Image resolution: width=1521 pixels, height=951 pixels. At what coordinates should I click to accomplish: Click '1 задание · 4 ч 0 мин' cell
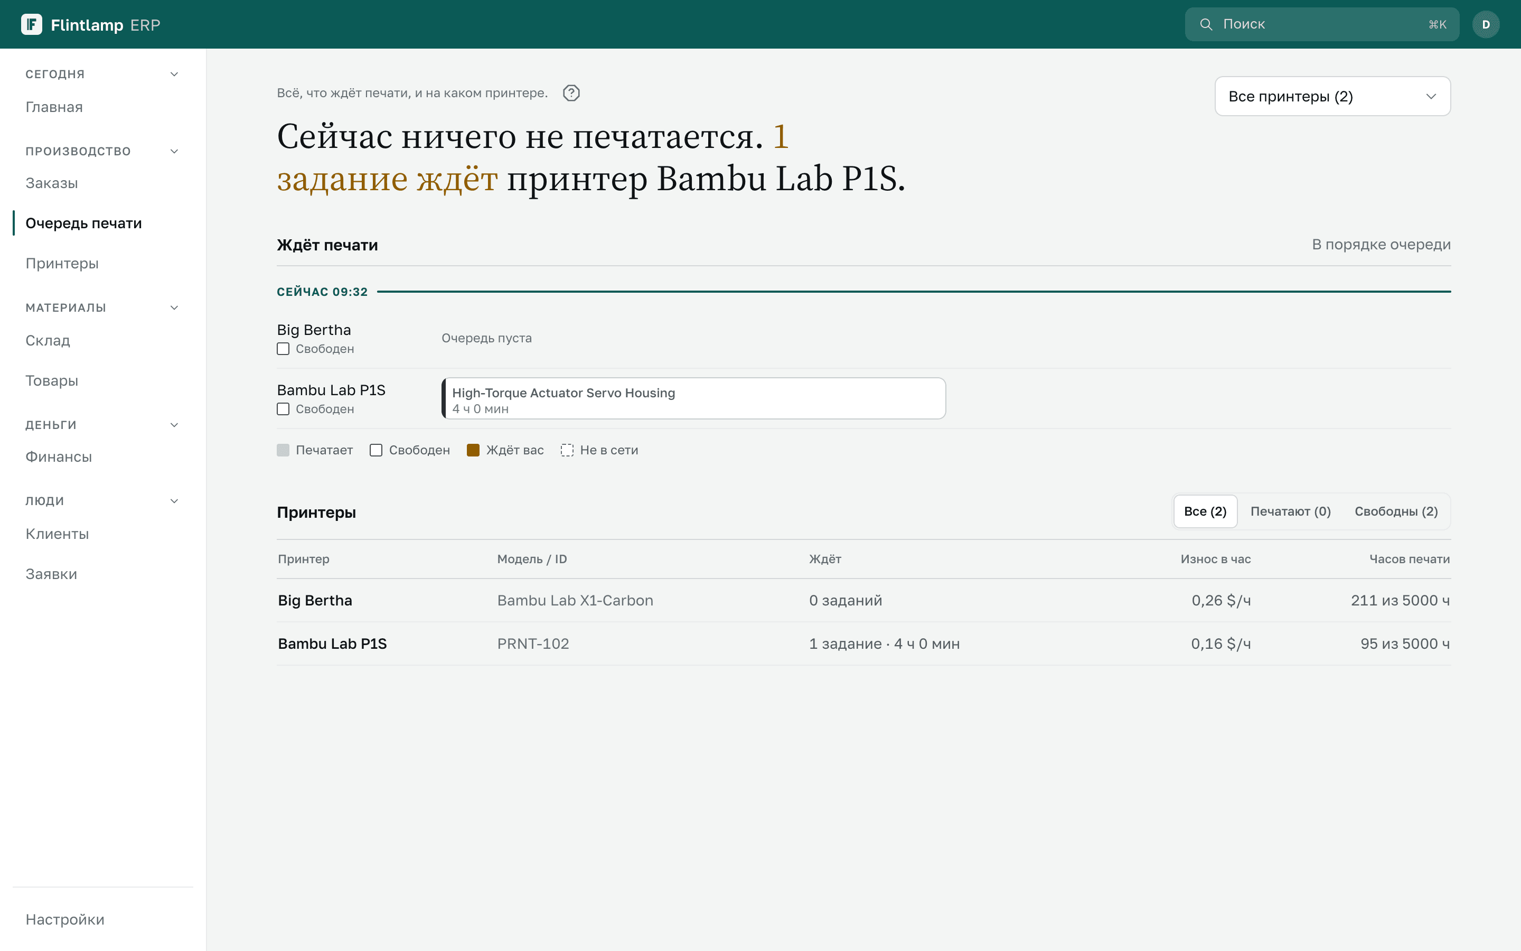pos(884,644)
